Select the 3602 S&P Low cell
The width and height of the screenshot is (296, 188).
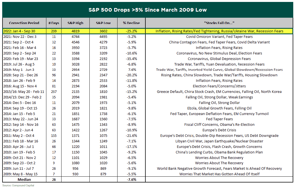[x=103, y=31]
